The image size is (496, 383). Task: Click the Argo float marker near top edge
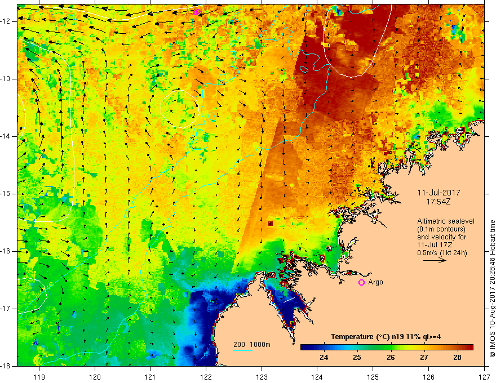pos(197,12)
